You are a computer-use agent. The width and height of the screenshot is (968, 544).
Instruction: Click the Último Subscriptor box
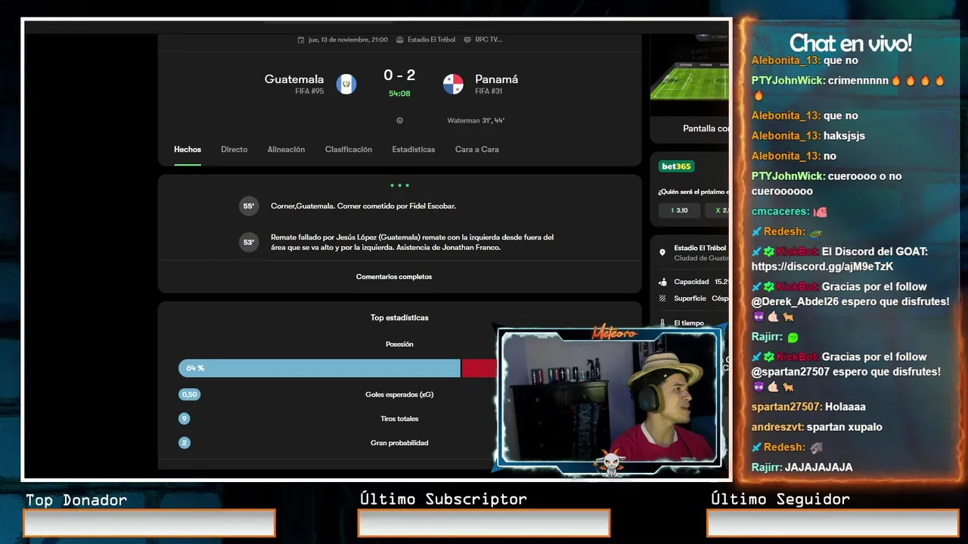[484, 523]
